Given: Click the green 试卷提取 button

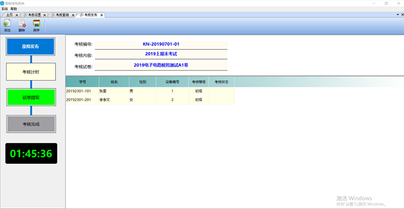Looking at the screenshot, I should 31,97.
